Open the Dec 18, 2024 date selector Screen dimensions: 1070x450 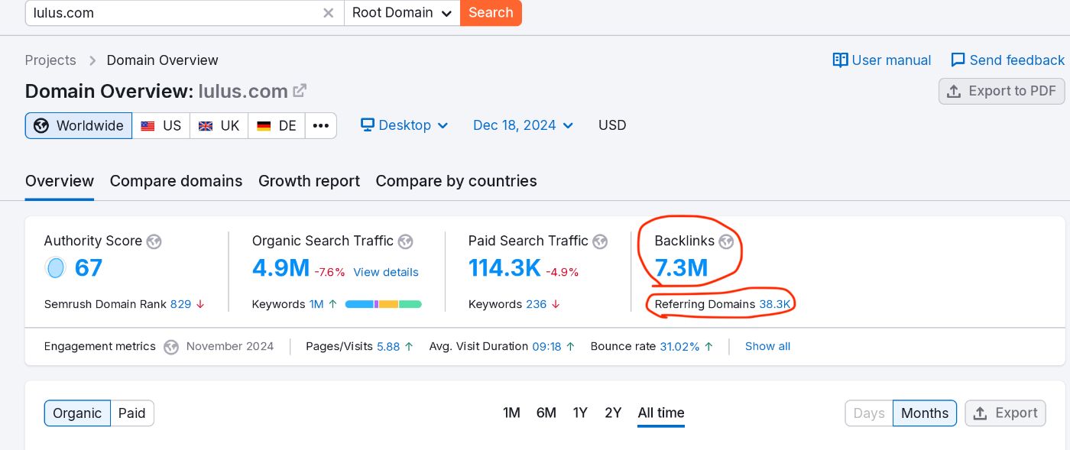click(523, 125)
